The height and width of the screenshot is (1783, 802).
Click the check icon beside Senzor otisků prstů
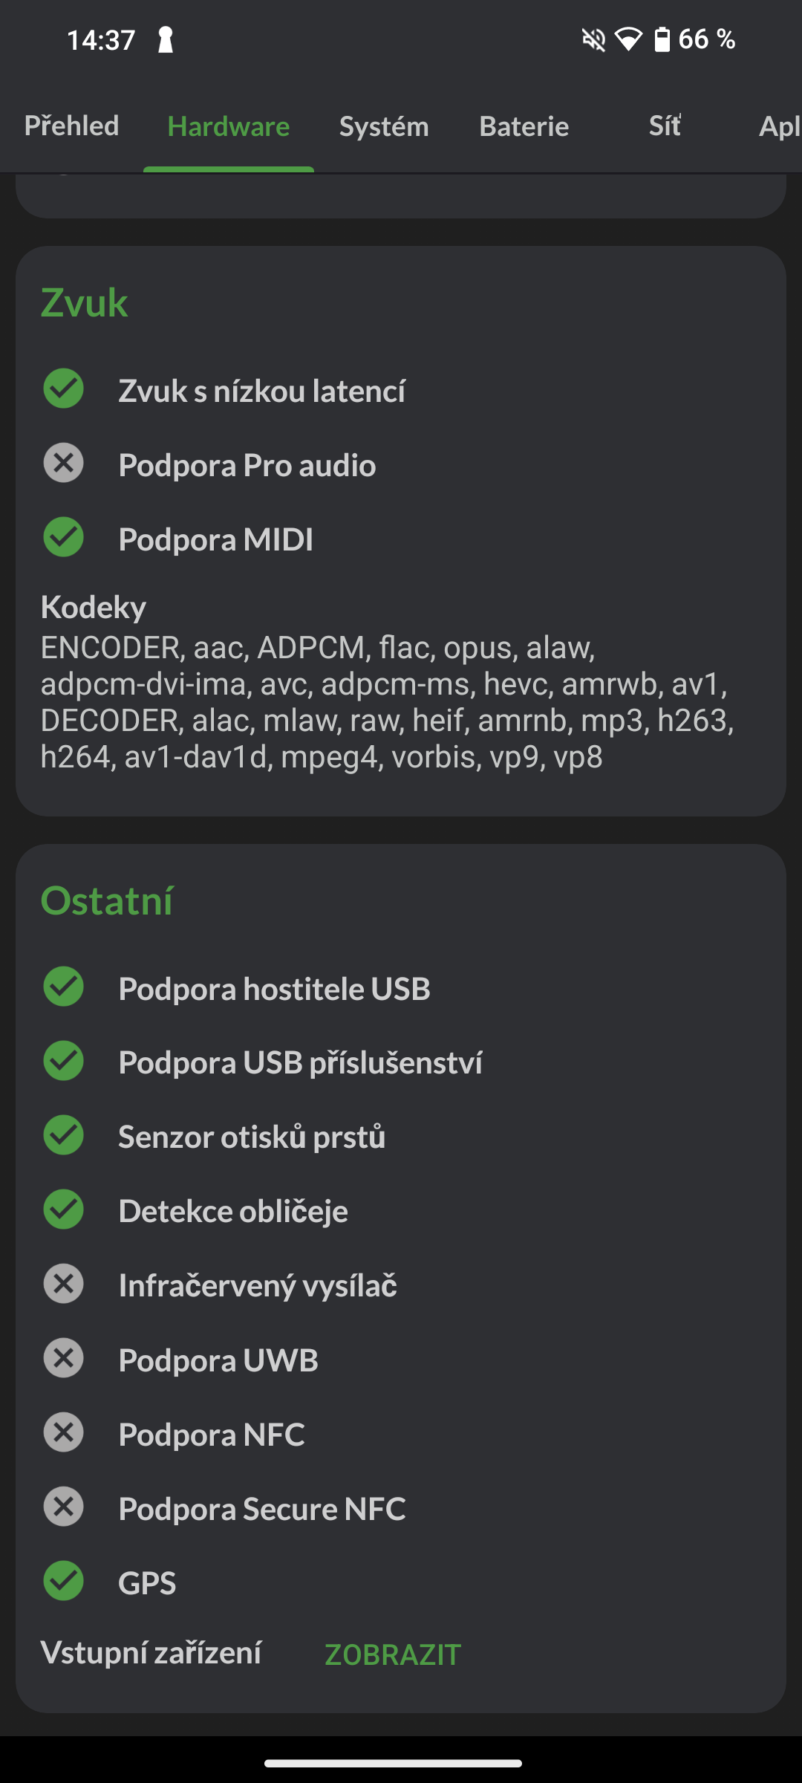point(63,1135)
